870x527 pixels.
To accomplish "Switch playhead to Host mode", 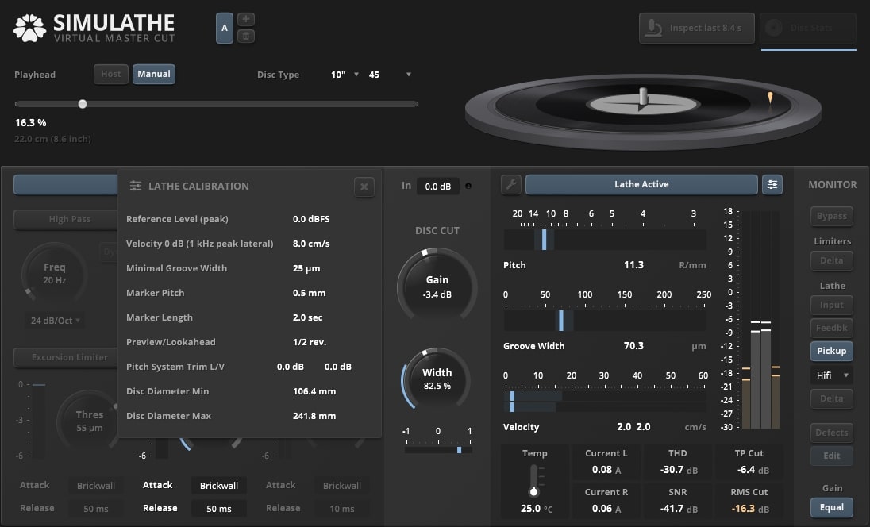I will pyautogui.click(x=111, y=75).
